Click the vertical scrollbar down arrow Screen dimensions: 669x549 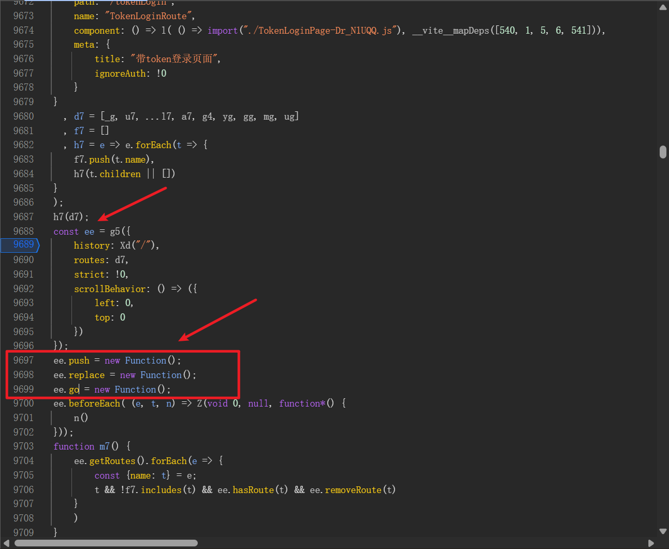point(662,531)
